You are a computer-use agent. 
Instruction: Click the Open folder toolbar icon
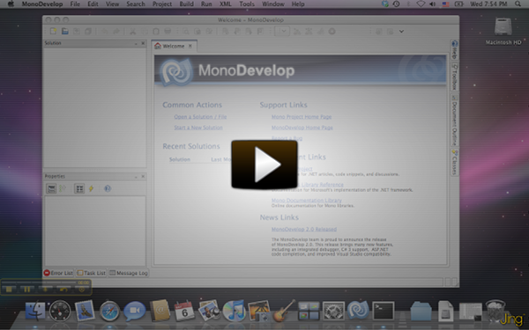pyautogui.click(x=64, y=32)
